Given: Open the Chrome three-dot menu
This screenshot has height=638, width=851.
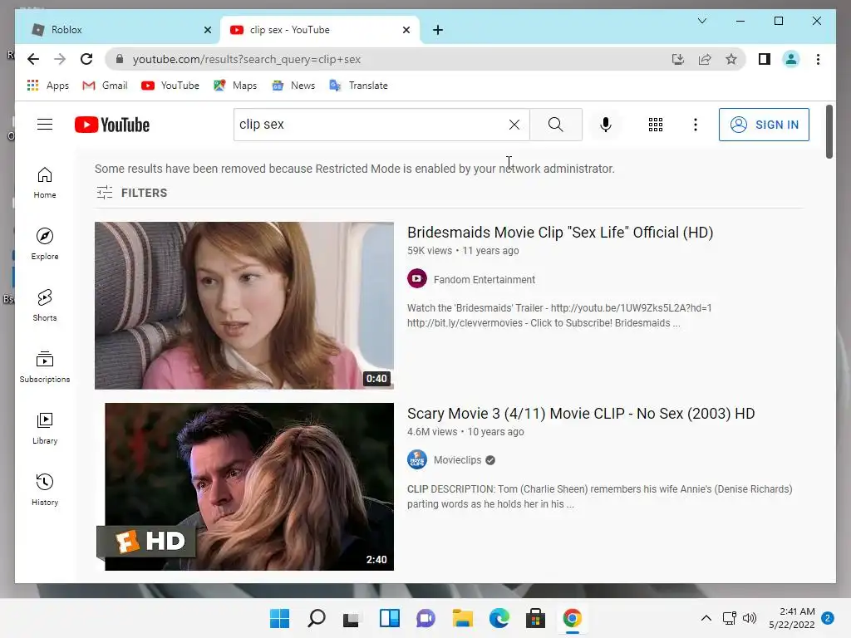Looking at the screenshot, I should (818, 59).
